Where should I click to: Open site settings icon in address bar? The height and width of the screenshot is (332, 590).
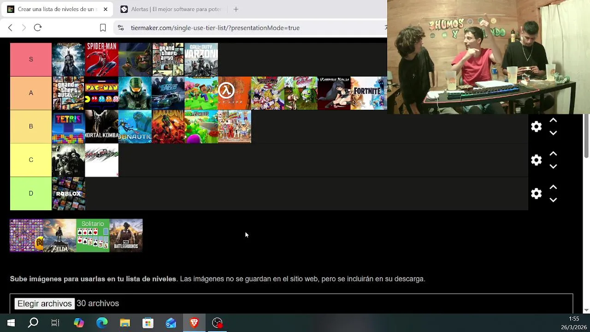click(x=121, y=28)
